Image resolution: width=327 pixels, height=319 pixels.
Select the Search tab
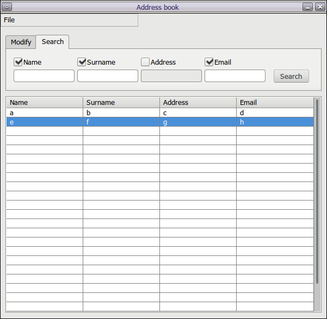pos(53,42)
